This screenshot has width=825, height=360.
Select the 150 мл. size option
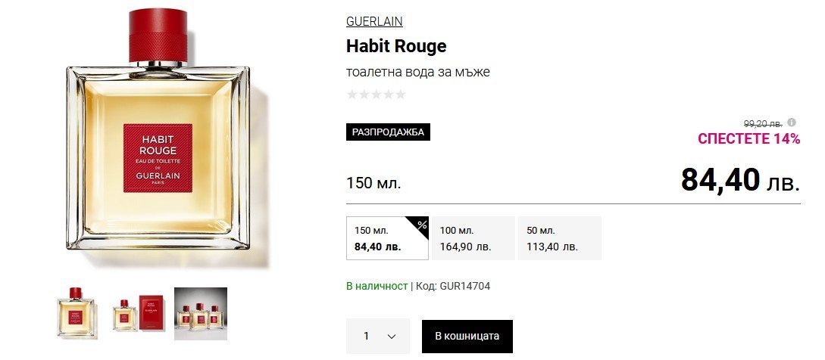[387, 238]
